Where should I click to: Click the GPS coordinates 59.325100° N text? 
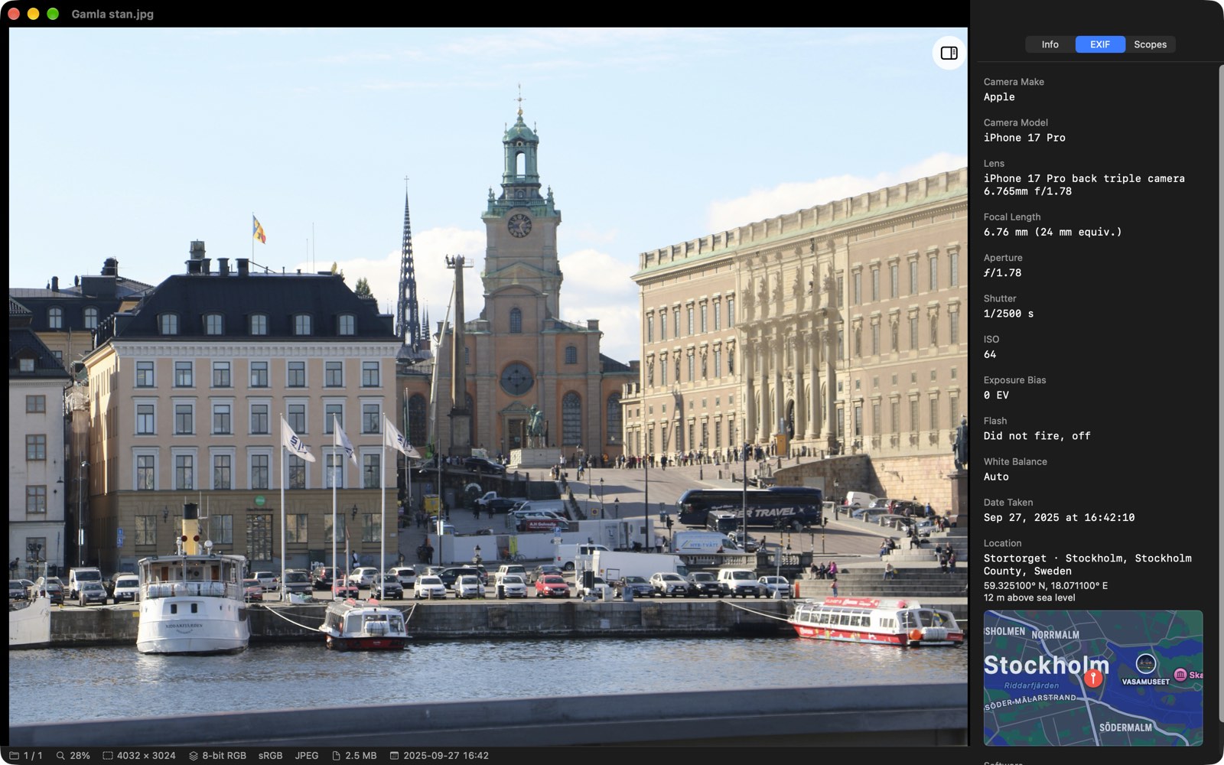tap(1045, 585)
